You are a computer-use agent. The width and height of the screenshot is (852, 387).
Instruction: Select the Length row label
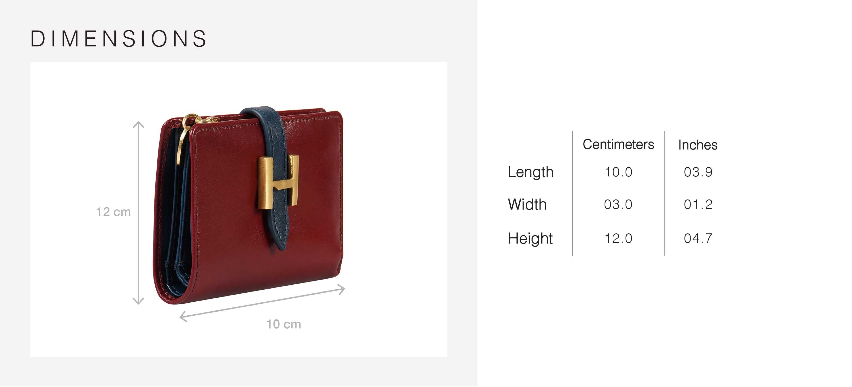[x=530, y=172]
